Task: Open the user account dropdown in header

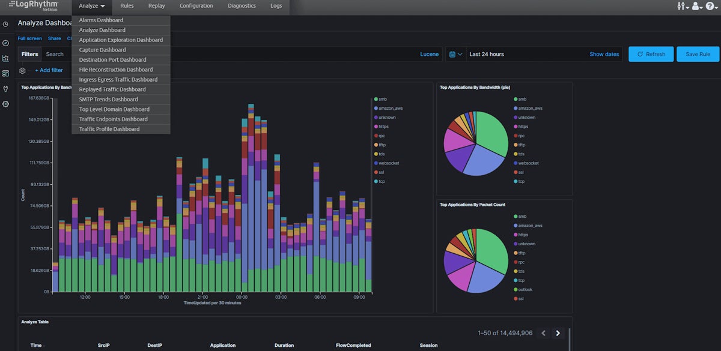Action: (x=696, y=6)
